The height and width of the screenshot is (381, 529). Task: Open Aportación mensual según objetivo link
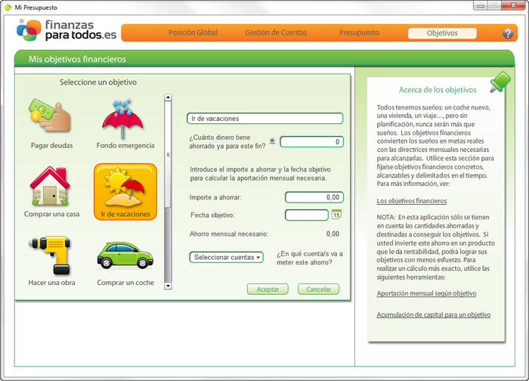427,293
